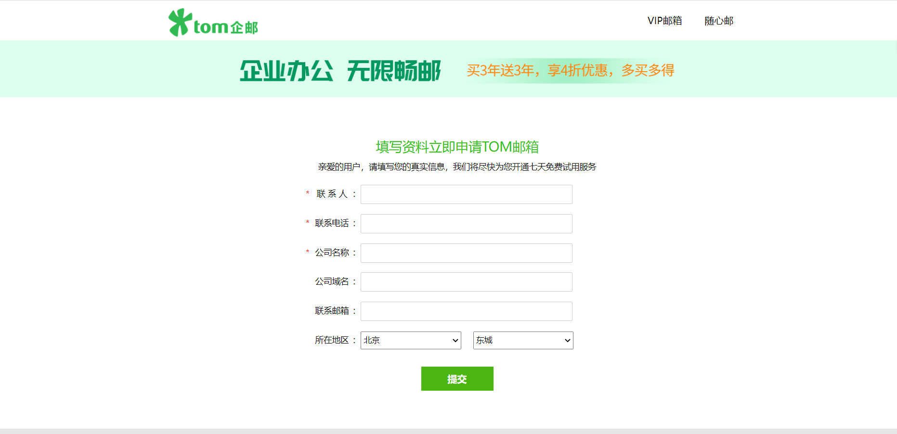Click the tom企邮 wordmark text
This screenshot has height=434, width=897.
click(x=226, y=27)
